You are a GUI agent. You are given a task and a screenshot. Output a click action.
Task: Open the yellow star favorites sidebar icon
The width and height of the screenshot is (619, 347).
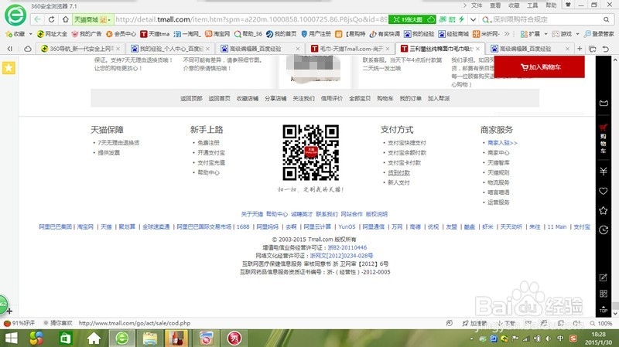[x=9, y=68]
